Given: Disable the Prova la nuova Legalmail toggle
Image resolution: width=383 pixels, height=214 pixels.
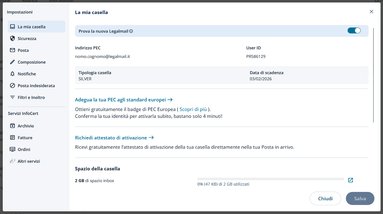Looking at the screenshot, I should (x=354, y=30).
